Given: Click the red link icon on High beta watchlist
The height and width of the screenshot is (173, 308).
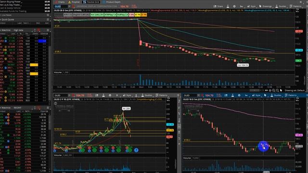Looking at the screenshot, I should 38,30.
